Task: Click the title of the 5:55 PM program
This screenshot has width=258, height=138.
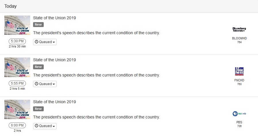Action: click(x=54, y=60)
